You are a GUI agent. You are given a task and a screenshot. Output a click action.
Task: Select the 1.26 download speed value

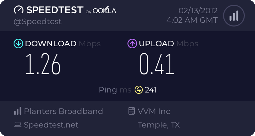click(43, 64)
